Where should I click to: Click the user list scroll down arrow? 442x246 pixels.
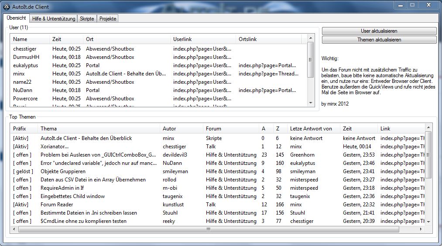click(311, 103)
